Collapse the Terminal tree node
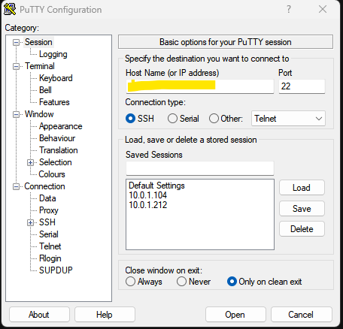 point(16,67)
